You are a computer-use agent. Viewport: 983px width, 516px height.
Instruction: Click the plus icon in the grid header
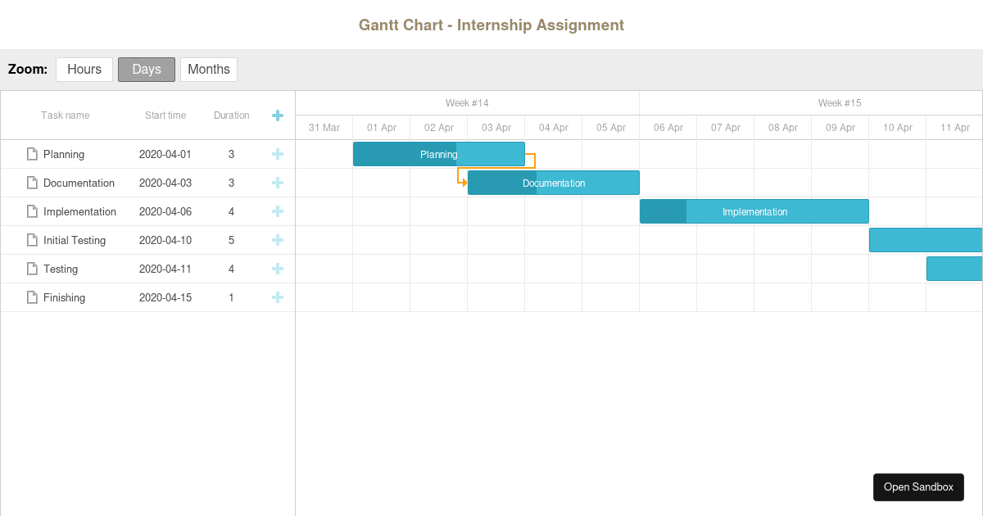coord(278,115)
